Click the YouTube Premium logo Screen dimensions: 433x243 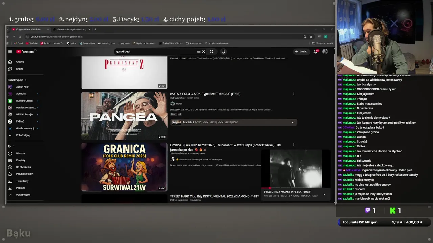25,52
